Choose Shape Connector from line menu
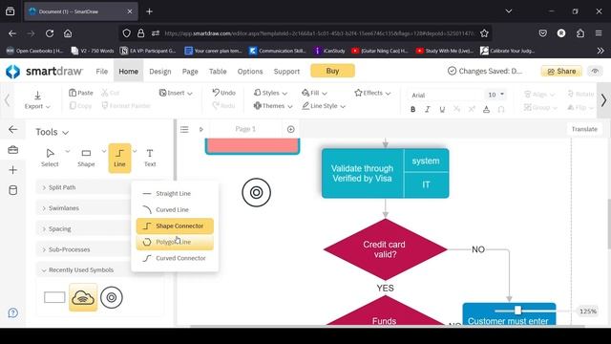The height and width of the screenshot is (344, 611). click(x=175, y=226)
